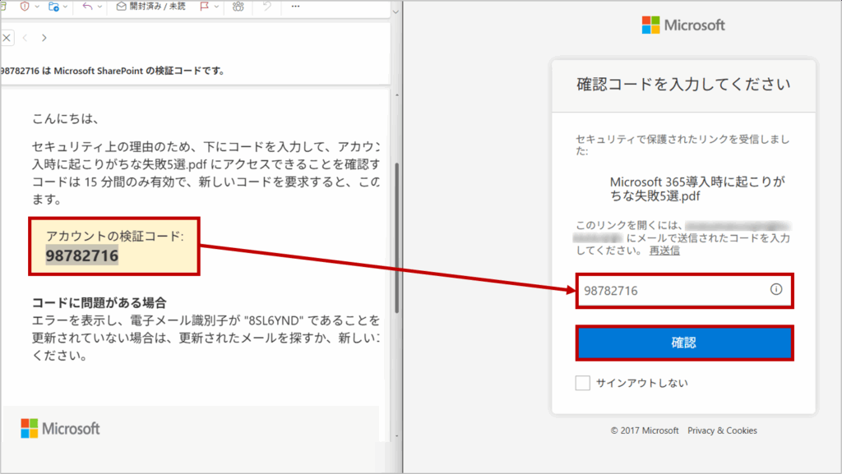Click the Microsoft logo on verification page
The image size is (842, 474).
tap(683, 25)
